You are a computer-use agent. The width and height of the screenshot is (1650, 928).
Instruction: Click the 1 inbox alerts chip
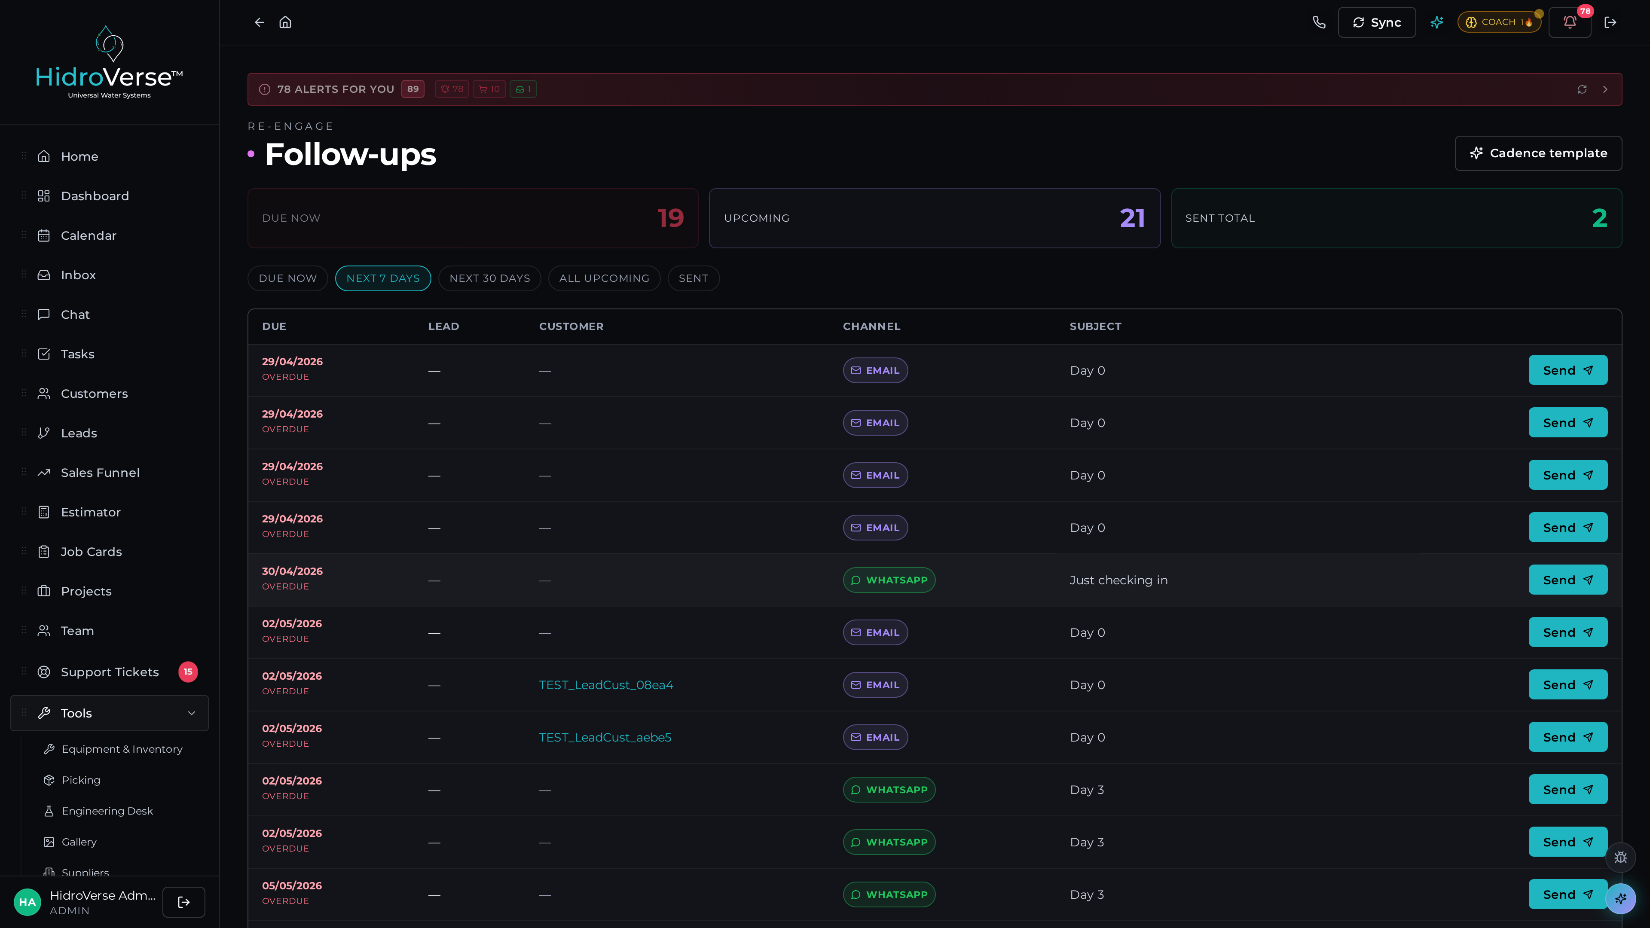pos(523,89)
